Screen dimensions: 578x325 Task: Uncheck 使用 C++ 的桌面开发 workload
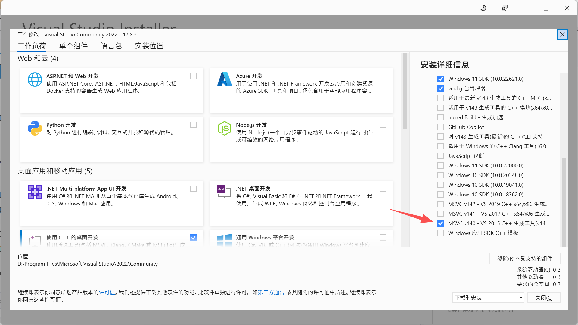point(193,238)
